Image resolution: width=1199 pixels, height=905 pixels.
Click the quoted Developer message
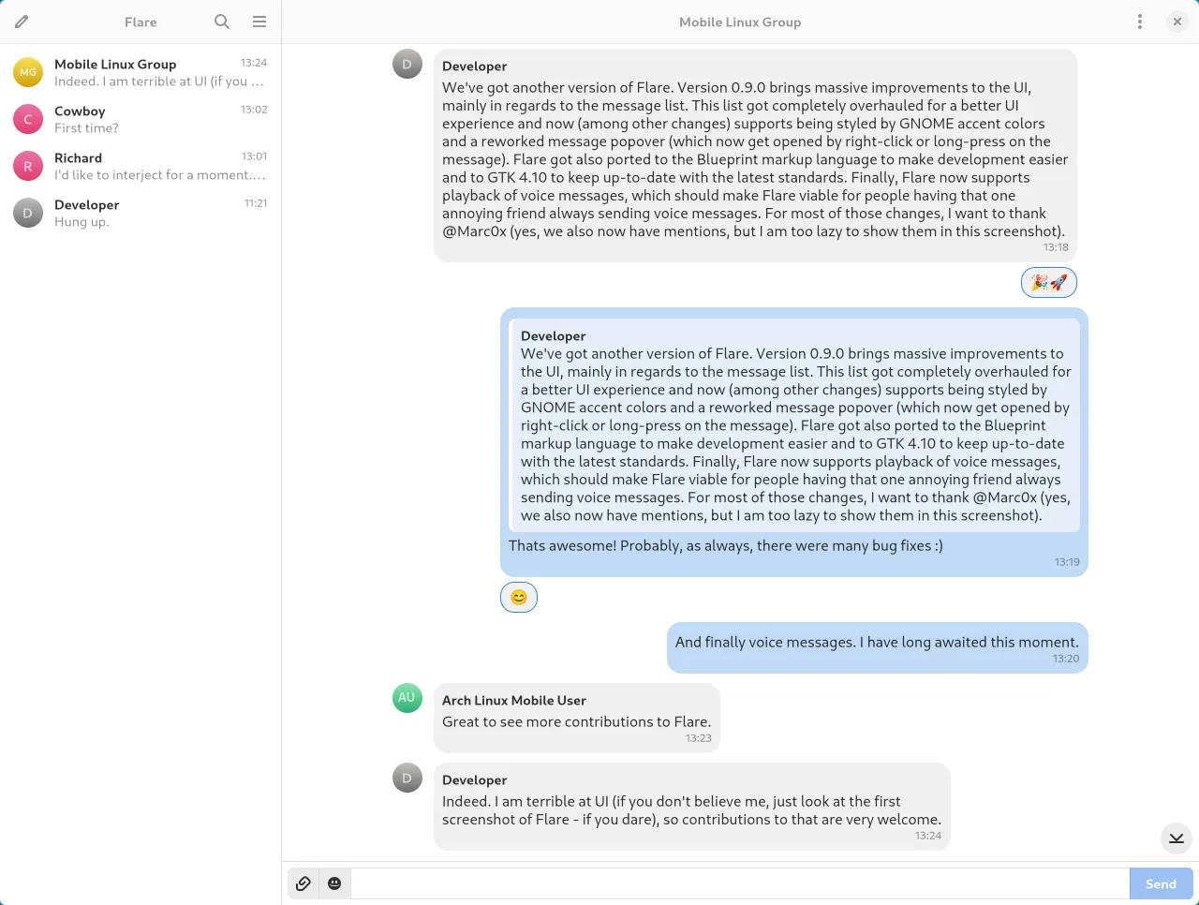(794, 425)
